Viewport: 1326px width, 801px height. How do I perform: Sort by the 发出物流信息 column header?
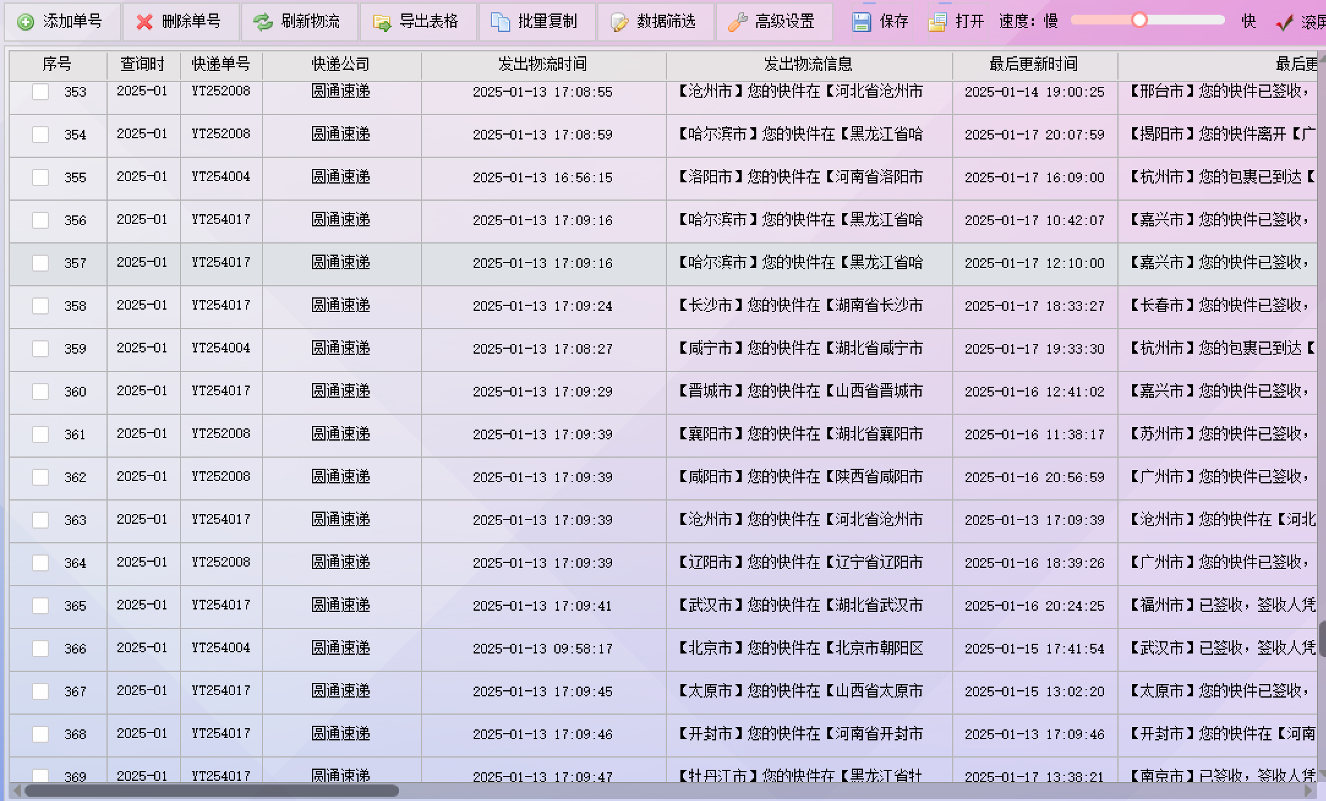coord(809,64)
